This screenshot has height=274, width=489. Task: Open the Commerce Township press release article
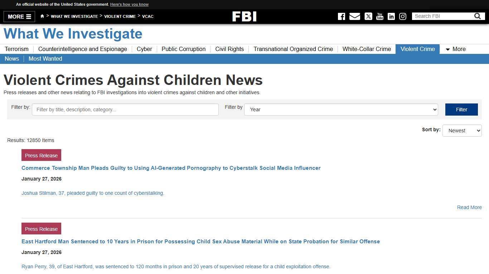tap(171, 168)
